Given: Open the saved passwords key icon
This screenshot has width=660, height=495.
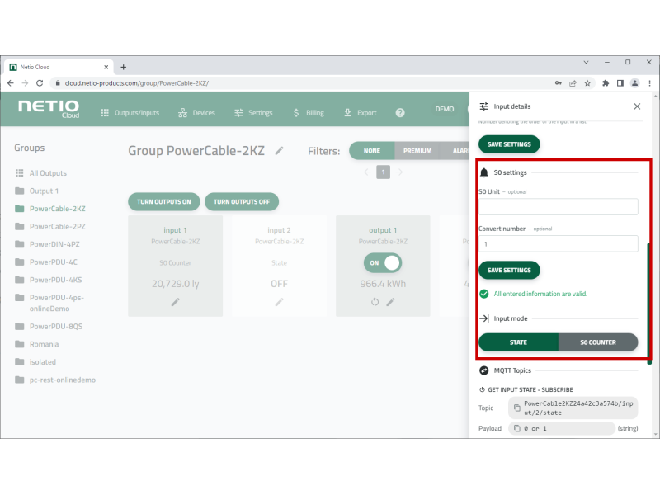Looking at the screenshot, I should pos(559,83).
